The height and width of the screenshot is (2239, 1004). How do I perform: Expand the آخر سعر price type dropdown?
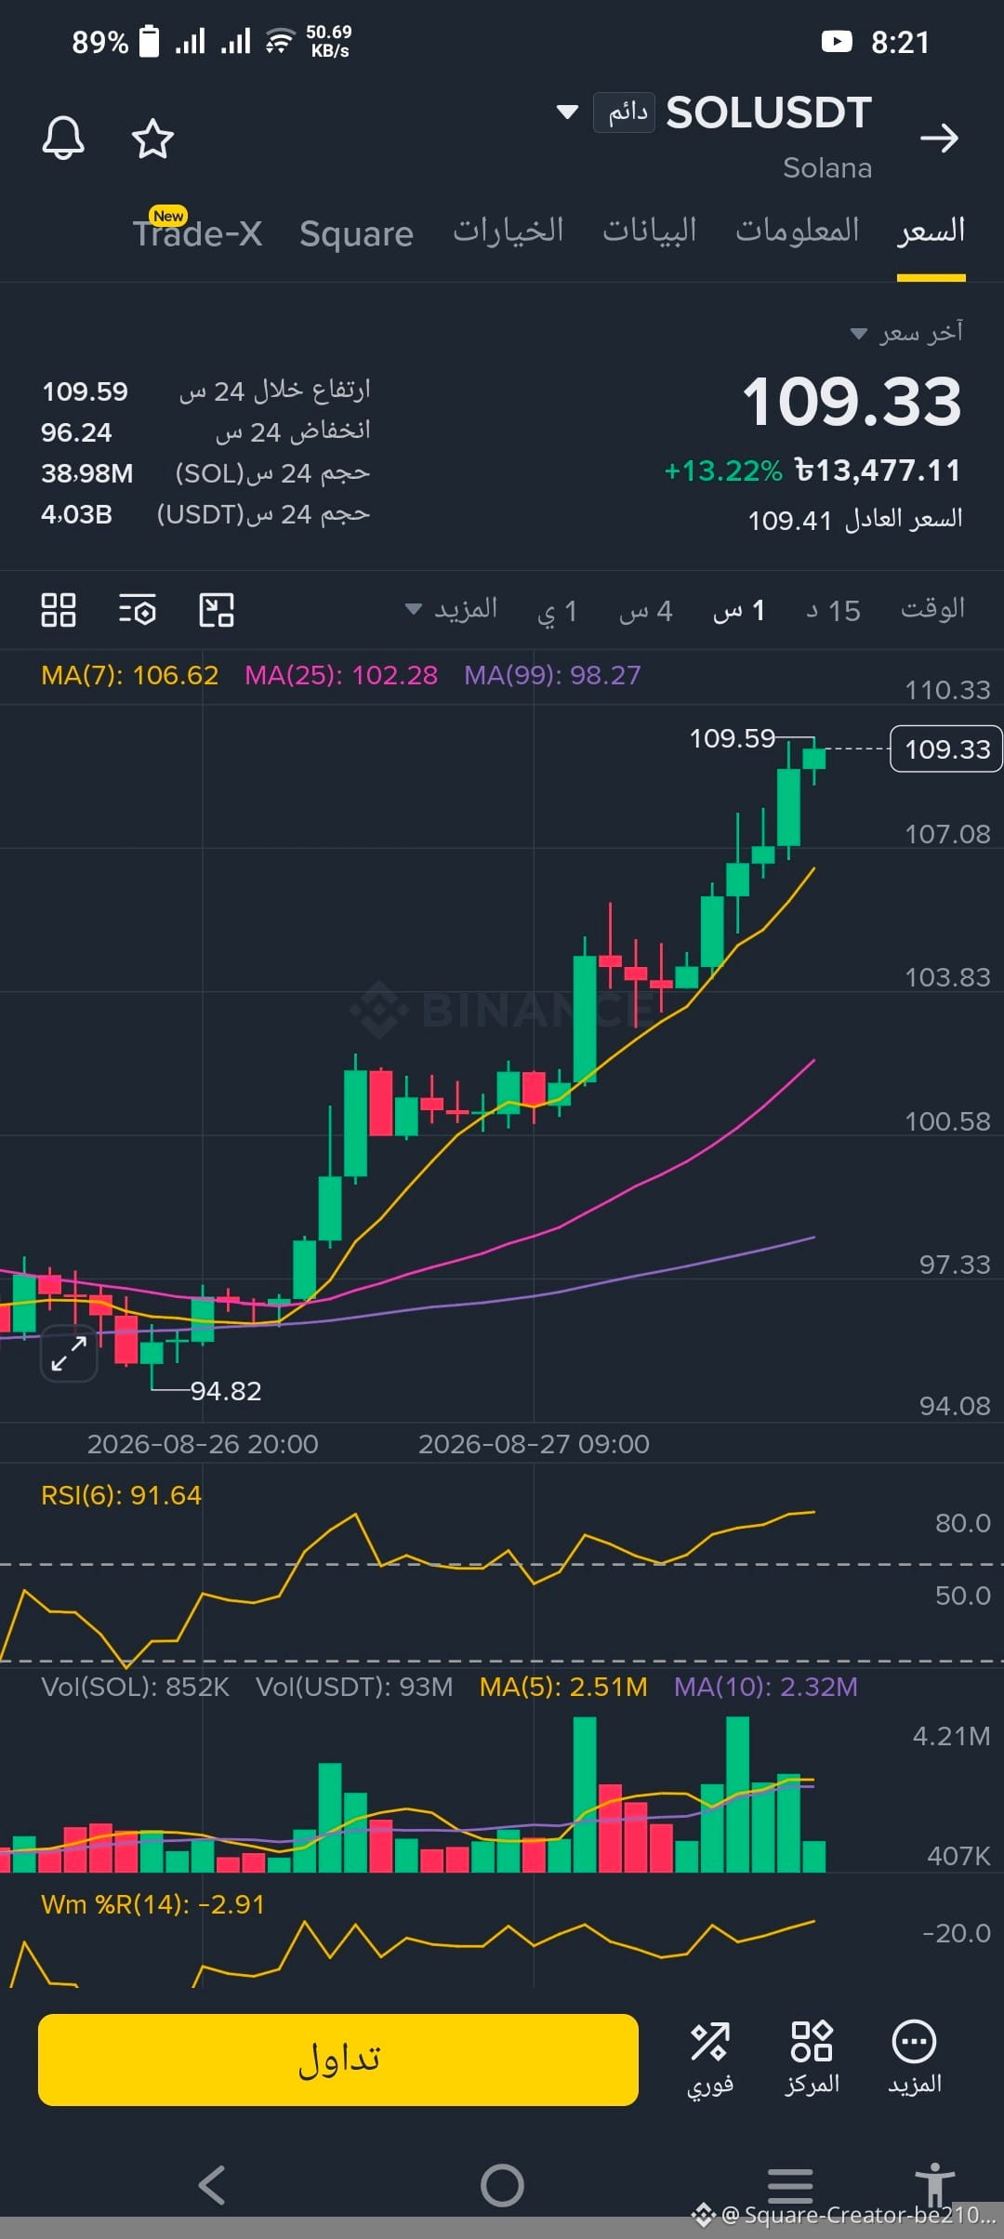(906, 332)
